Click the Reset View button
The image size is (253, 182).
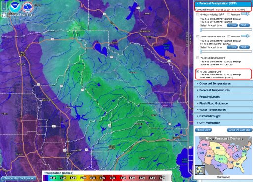coord(204,130)
